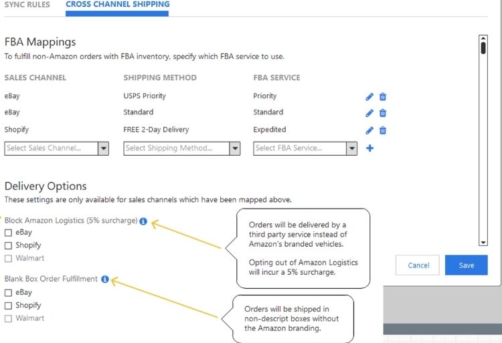Viewport: 502px width, 343px height.
Task: Enable Block Amazon Logistics for eBay
Action: pos(8,233)
